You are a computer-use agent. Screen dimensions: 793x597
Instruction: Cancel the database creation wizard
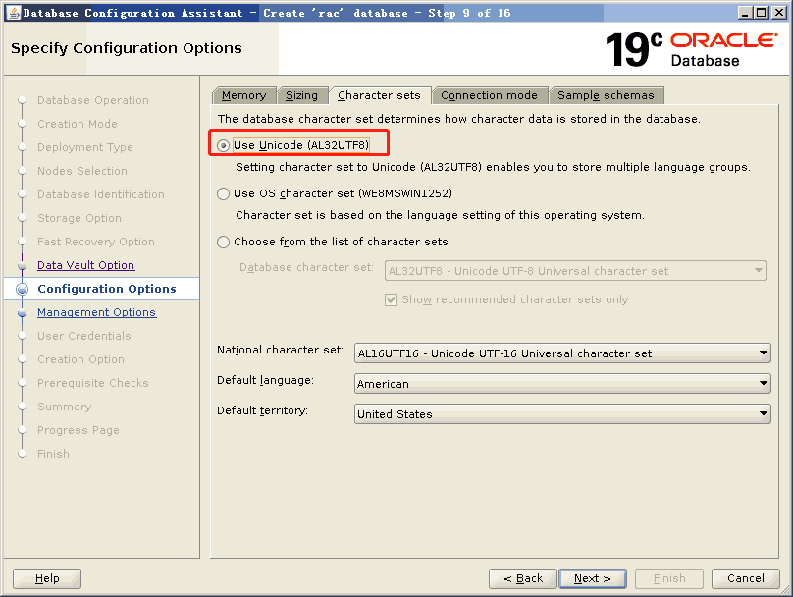(746, 578)
